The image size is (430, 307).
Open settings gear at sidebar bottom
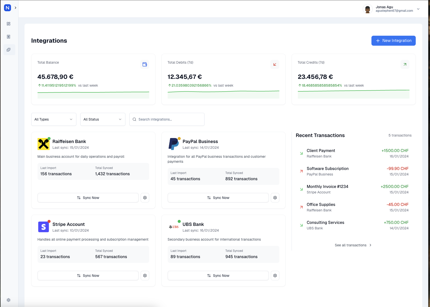coord(9,300)
